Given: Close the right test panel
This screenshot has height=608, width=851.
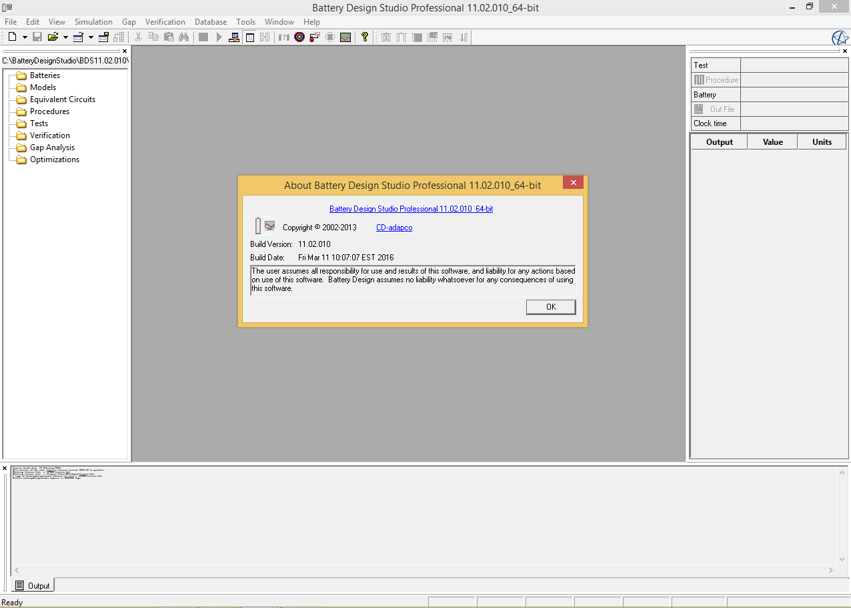Looking at the screenshot, I should (x=846, y=51).
